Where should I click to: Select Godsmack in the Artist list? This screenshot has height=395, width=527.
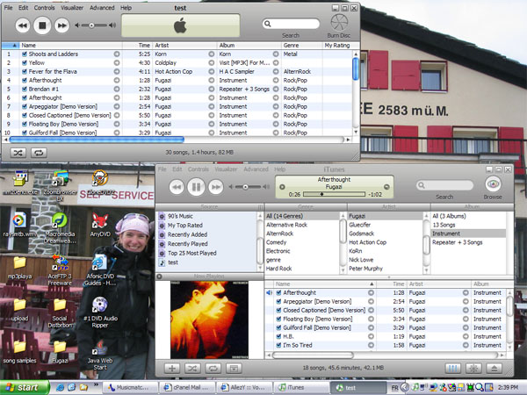pyautogui.click(x=385, y=233)
